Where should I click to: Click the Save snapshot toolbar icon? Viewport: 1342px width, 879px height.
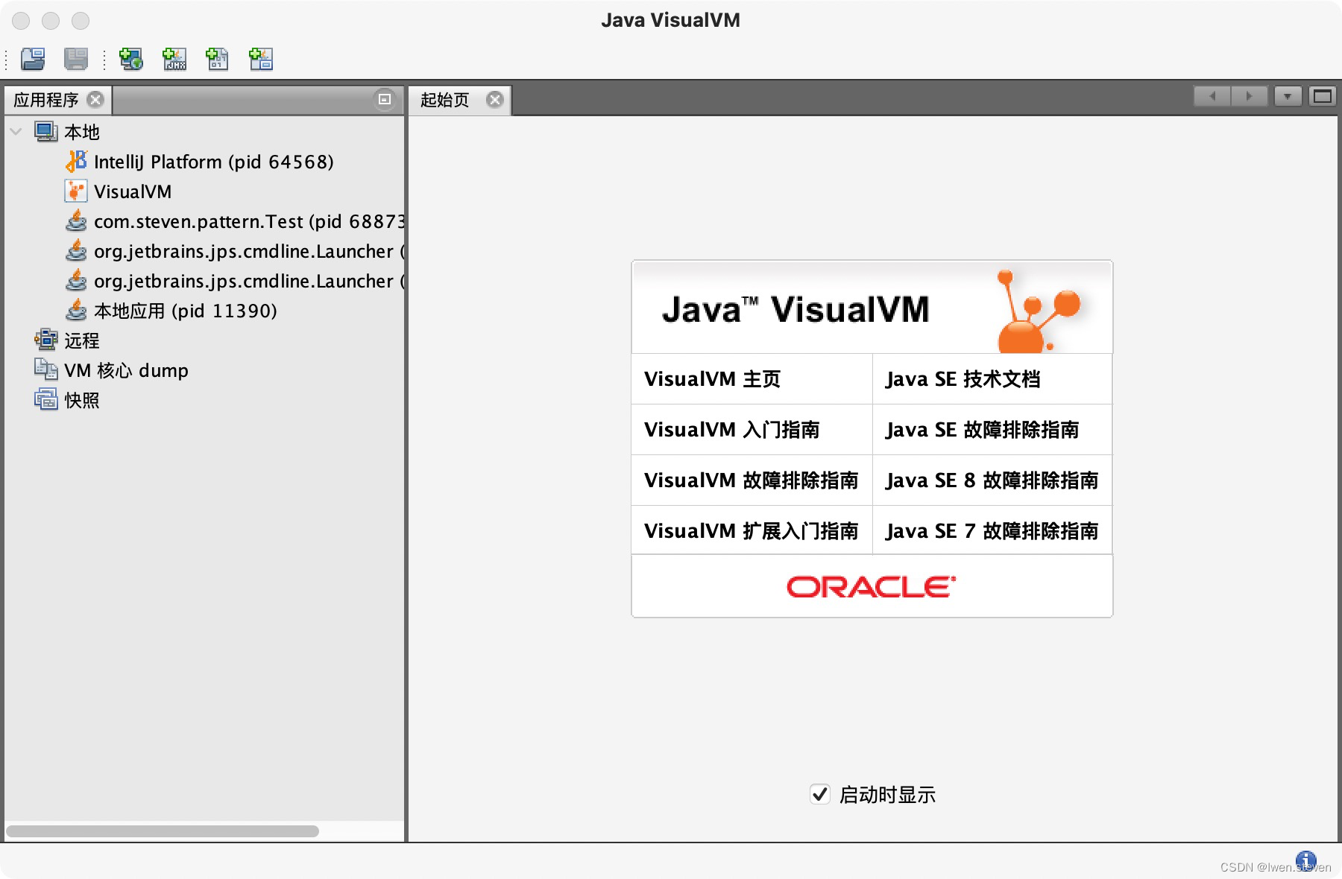point(76,59)
